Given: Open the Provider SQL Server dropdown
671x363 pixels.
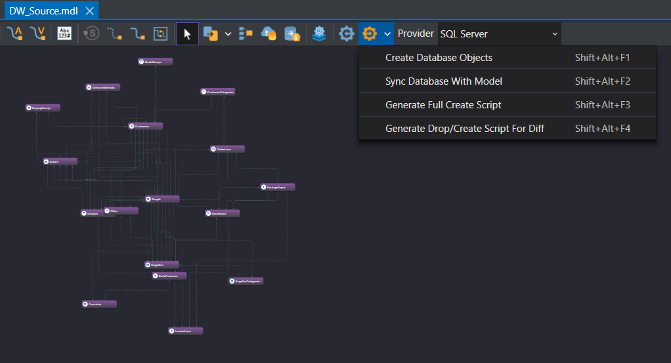Looking at the screenshot, I should point(499,33).
